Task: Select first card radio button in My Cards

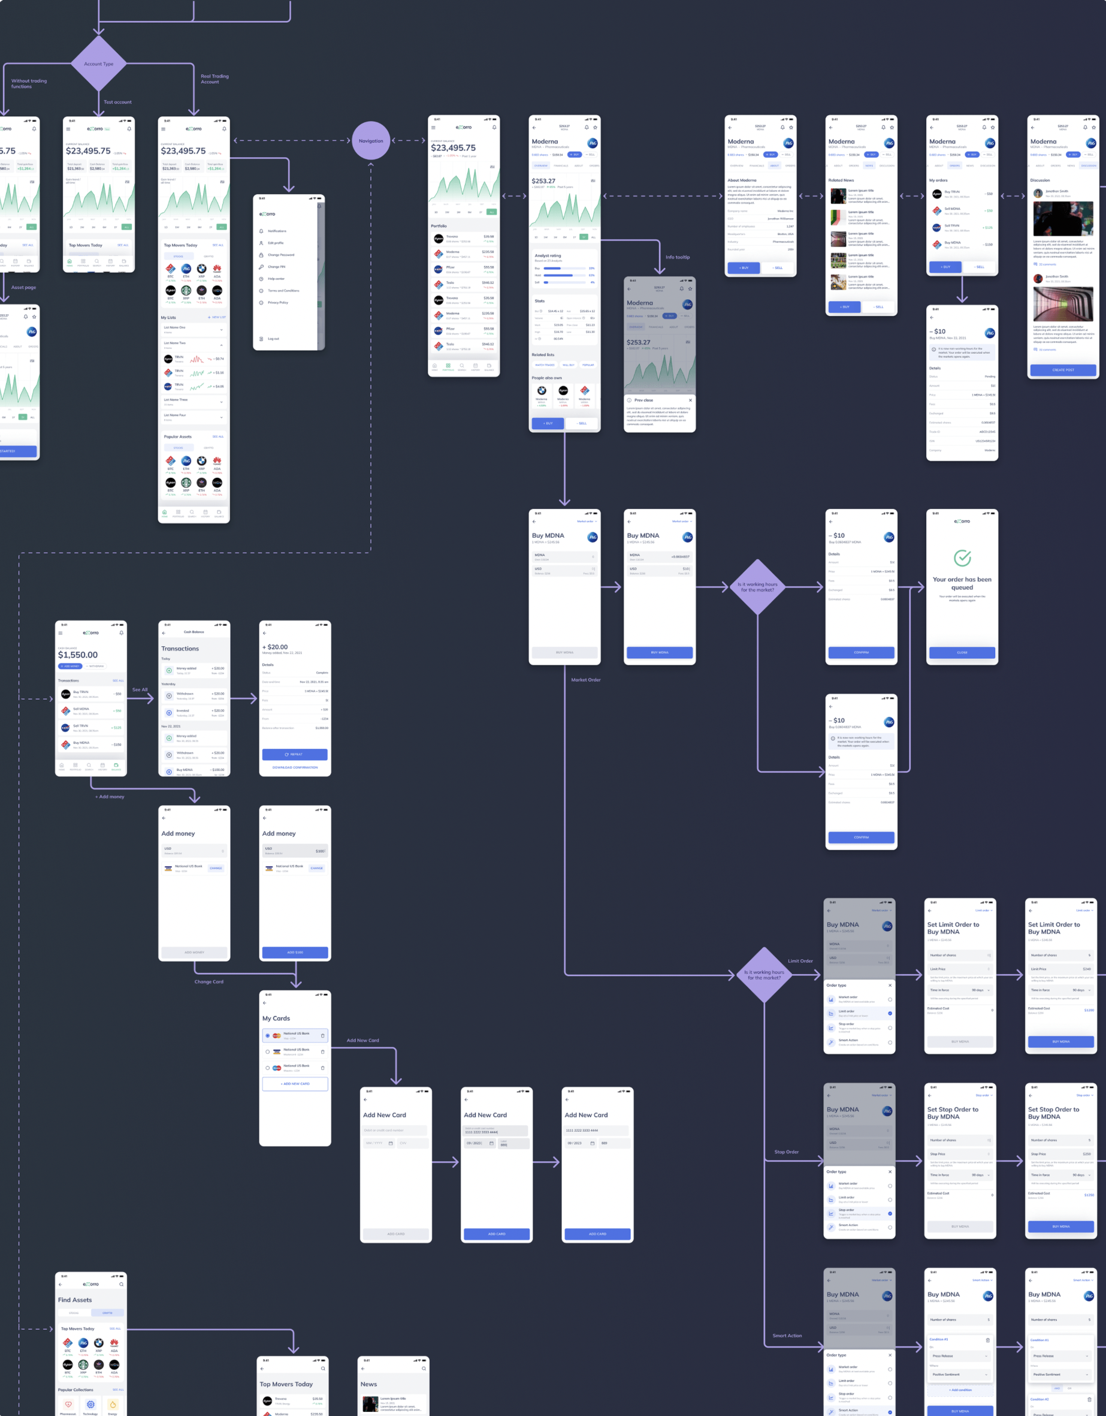Action: pos(268,1035)
